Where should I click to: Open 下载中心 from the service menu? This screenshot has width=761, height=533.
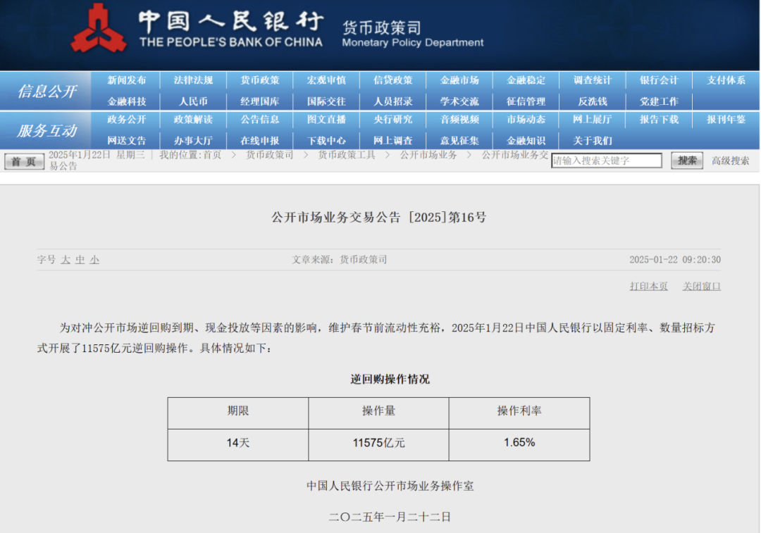(x=326, y=140)
